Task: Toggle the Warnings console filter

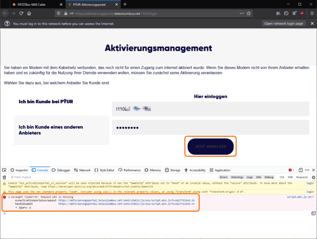Action: tap(237, 177)
